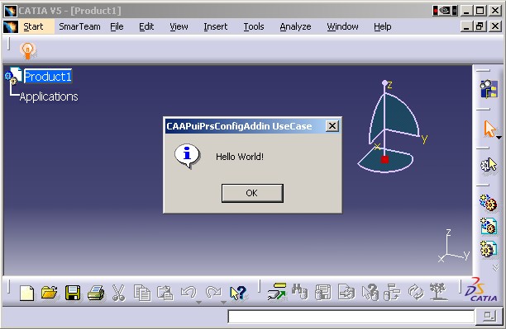Open the Analyze menu
This screenshot has height=329, width=506.
click(295, 26)
